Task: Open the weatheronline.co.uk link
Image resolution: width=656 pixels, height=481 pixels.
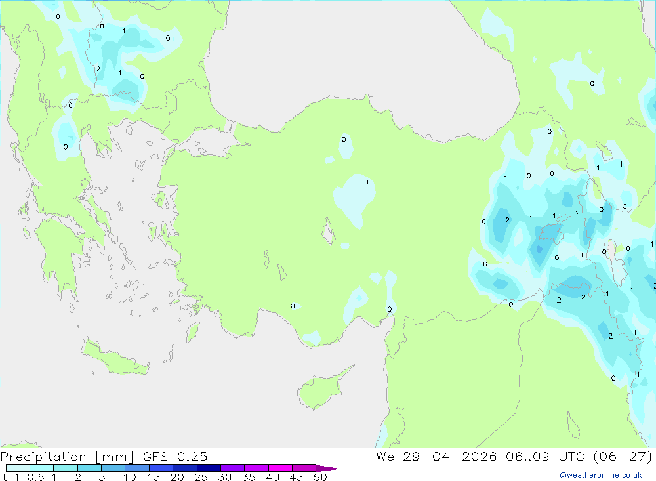Action: point(601,475)
